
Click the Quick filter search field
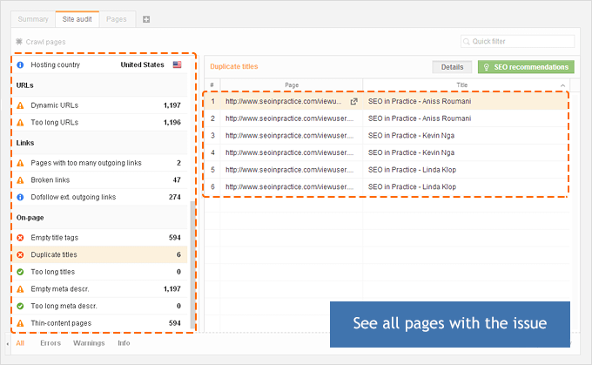(518, 41)
